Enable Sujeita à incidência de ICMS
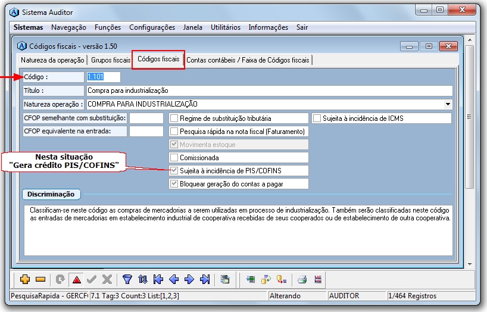The width and height of the screenshot is (487, 312). click(317, 118)
